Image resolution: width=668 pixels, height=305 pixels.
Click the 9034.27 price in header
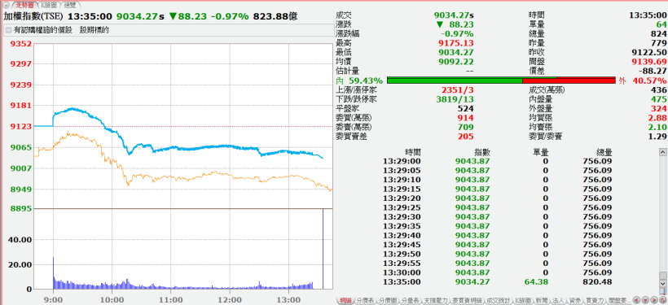[137, 16]
